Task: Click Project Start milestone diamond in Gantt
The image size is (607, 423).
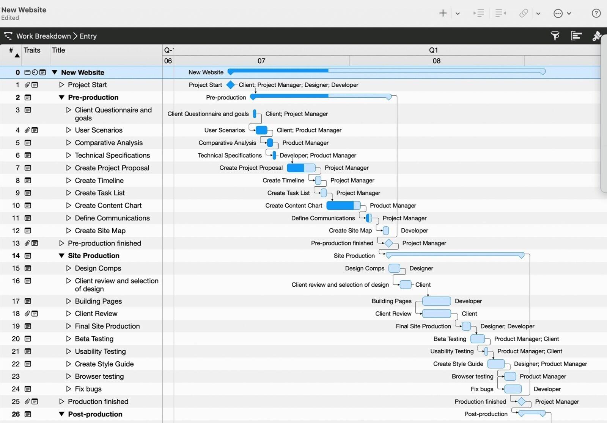Action: [x=231, y=85]
